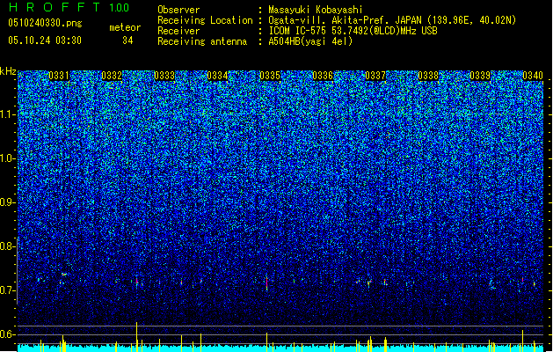
Task: Click the 0332 time marker
Action: click(x=112, y=76)
